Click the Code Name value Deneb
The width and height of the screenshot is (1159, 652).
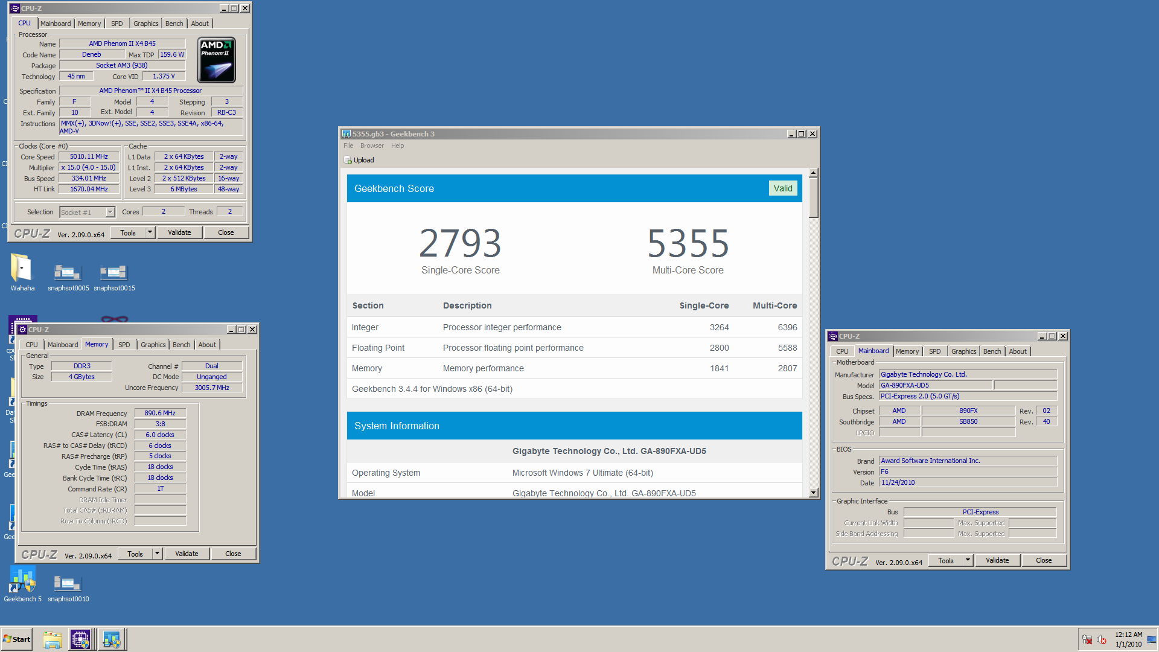[92, 54]
